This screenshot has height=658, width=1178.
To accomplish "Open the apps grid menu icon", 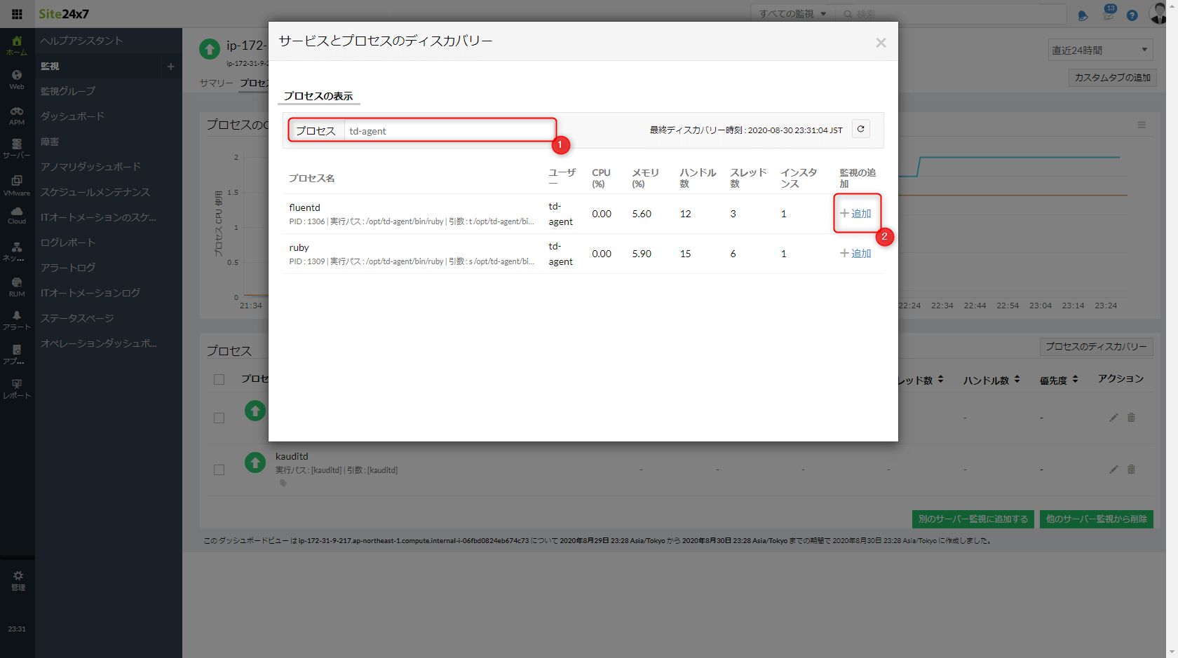I will pos(17,14).
